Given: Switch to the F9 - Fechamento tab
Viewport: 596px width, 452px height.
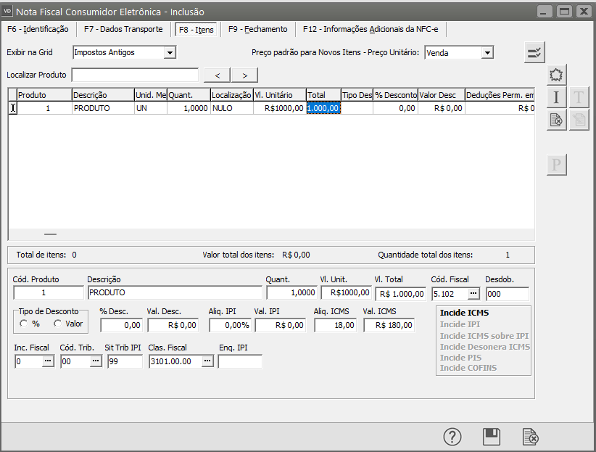Looking at the screenshot, I should click(257, 29).
